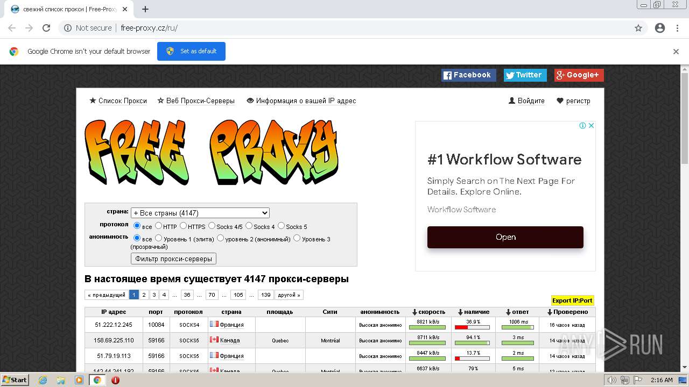Open volume control in system tray
The width and height of the screenshot is (689, 387).
point(611,380)
